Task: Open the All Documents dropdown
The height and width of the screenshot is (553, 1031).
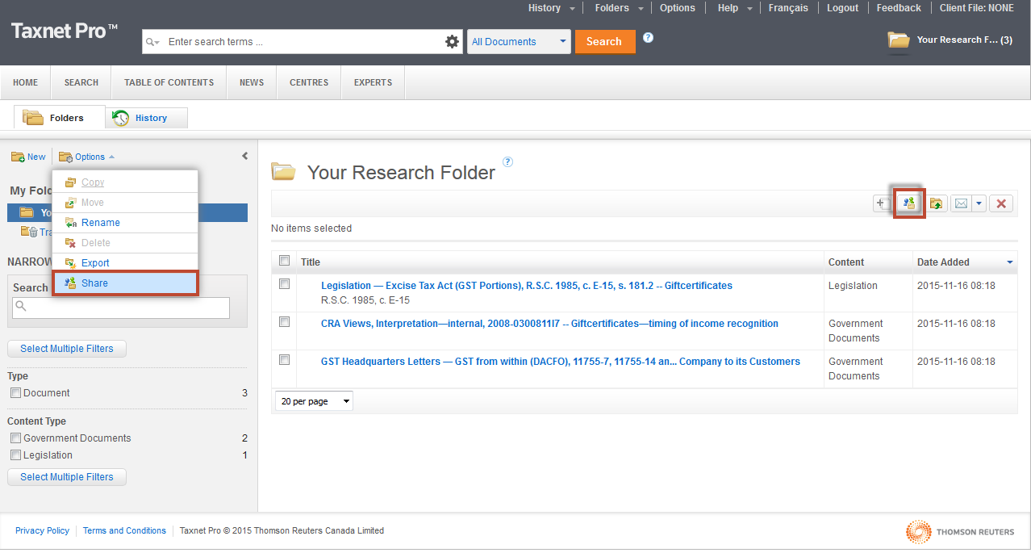Action: (519, 42)
